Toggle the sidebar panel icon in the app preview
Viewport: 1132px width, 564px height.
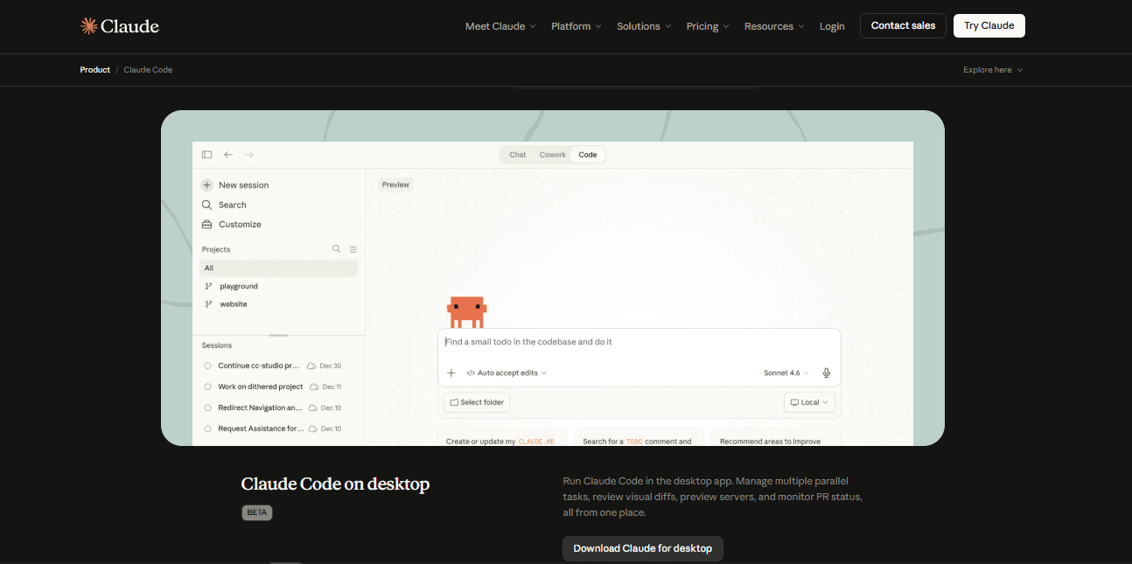206,155
